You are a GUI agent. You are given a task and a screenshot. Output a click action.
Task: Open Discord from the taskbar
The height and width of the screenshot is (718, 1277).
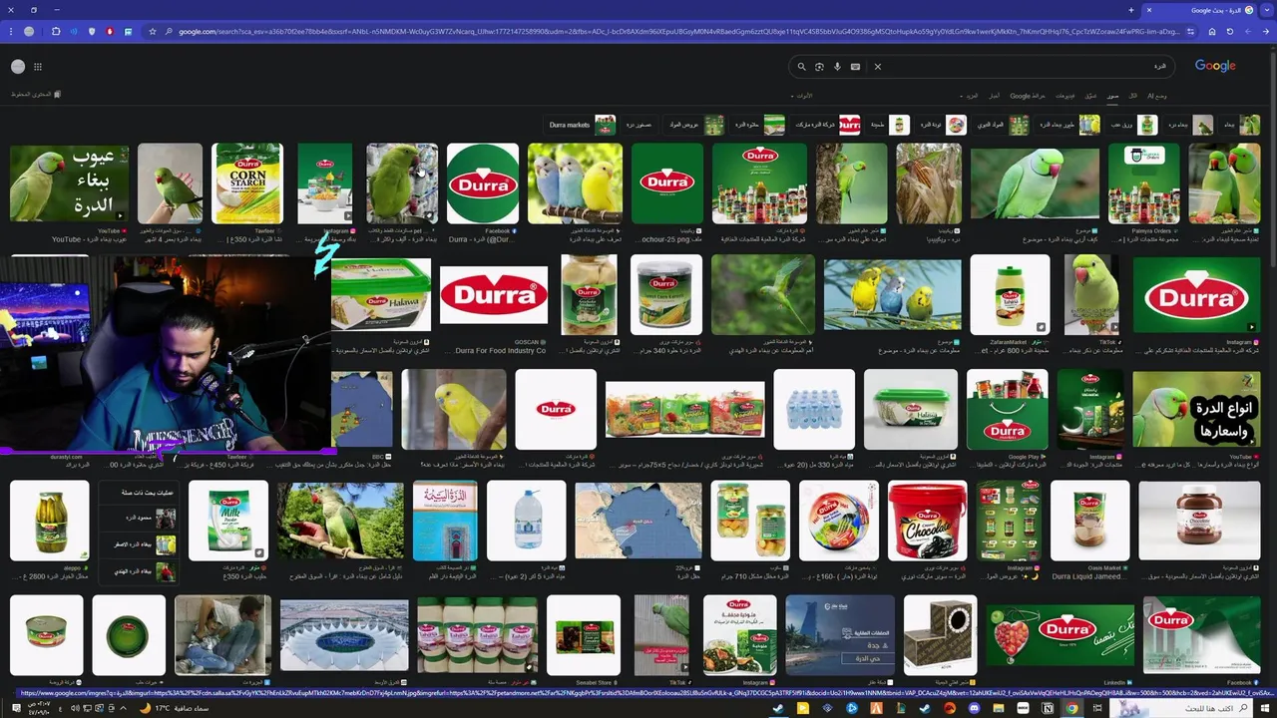[974, 708]
